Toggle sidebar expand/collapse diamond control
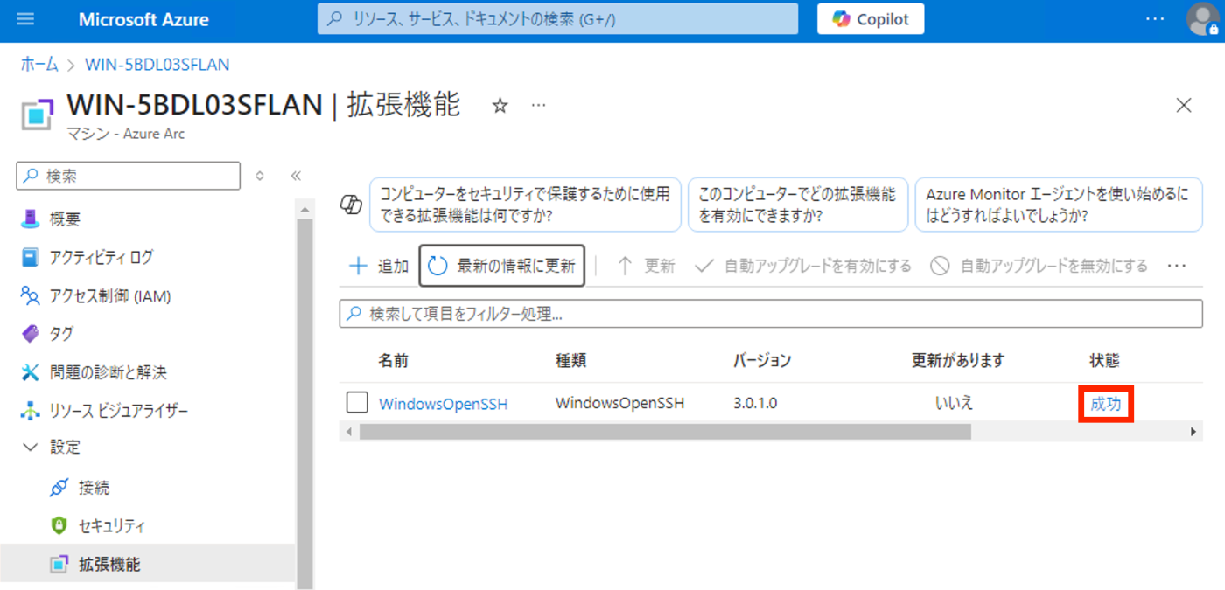This screenshot has height=590, width=1225. pos(260,176)
